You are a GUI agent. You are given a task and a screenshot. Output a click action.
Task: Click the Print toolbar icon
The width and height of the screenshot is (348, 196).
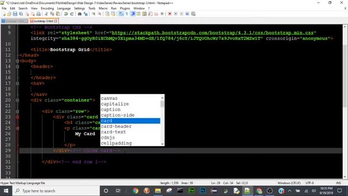(39, 14)
